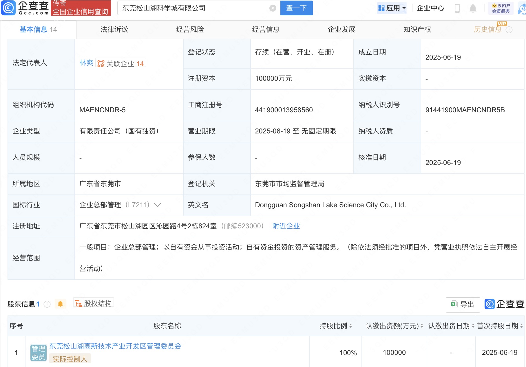Click 广东省东莞市 region value
Viewport: 526px width, 367px height.
pyautogui.click(x=100, y=184)
